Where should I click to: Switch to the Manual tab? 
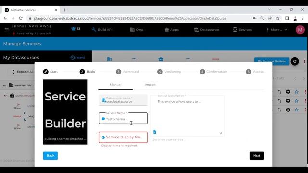pyautogui.click(x=115, y=85)
